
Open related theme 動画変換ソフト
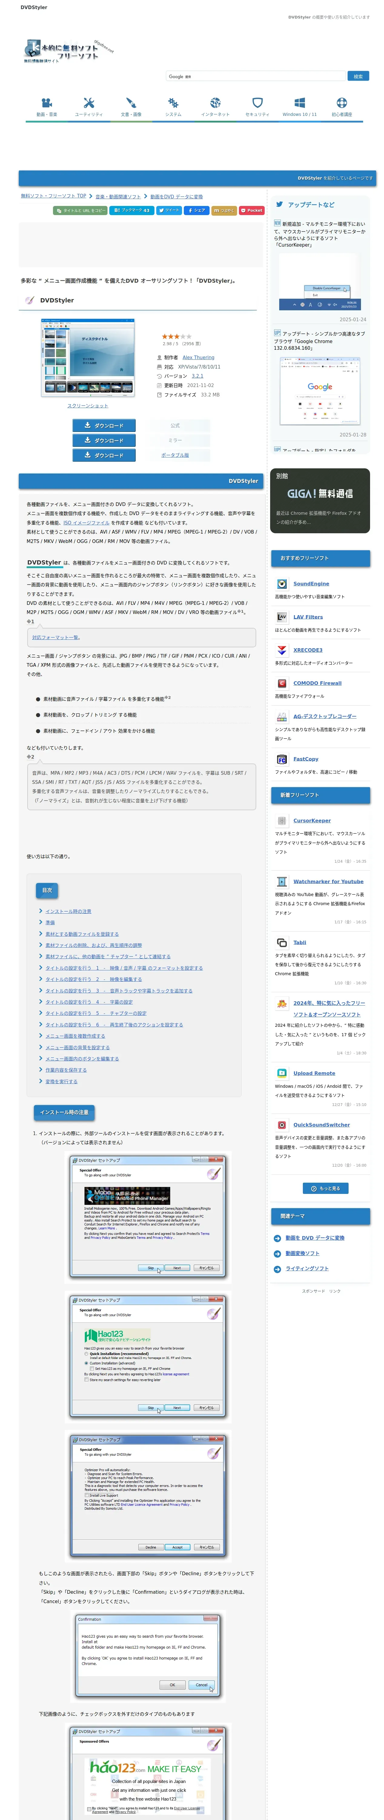(x=302, y=1253)
